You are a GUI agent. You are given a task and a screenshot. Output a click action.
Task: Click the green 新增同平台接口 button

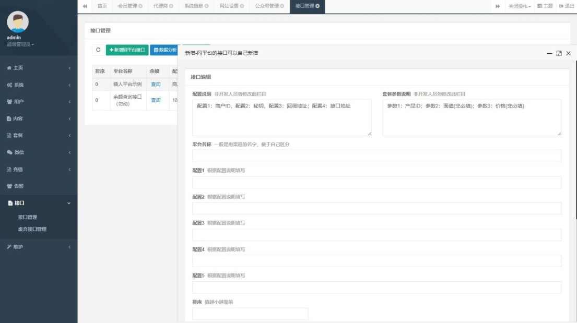pos(126,49)
